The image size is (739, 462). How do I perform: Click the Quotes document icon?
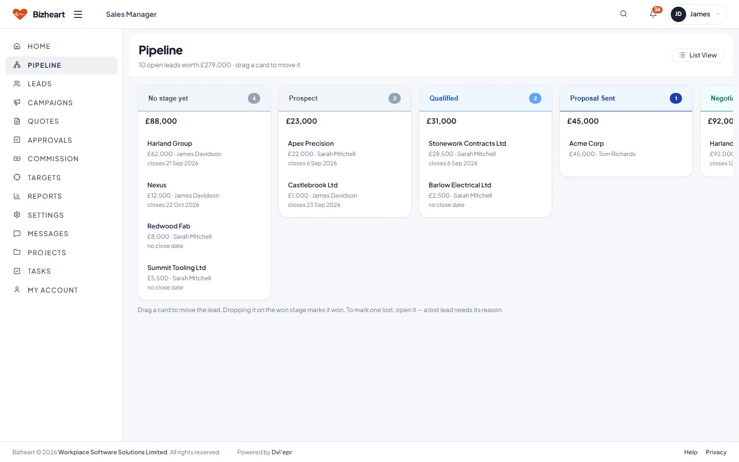[x=17, y=121]
